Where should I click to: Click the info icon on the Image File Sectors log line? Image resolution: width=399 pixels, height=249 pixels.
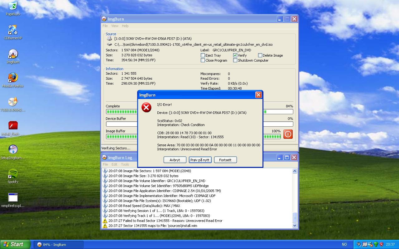105,171
